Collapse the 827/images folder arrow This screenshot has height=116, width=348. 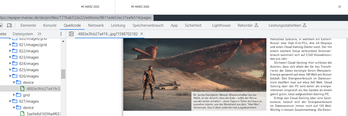[10, 101]
